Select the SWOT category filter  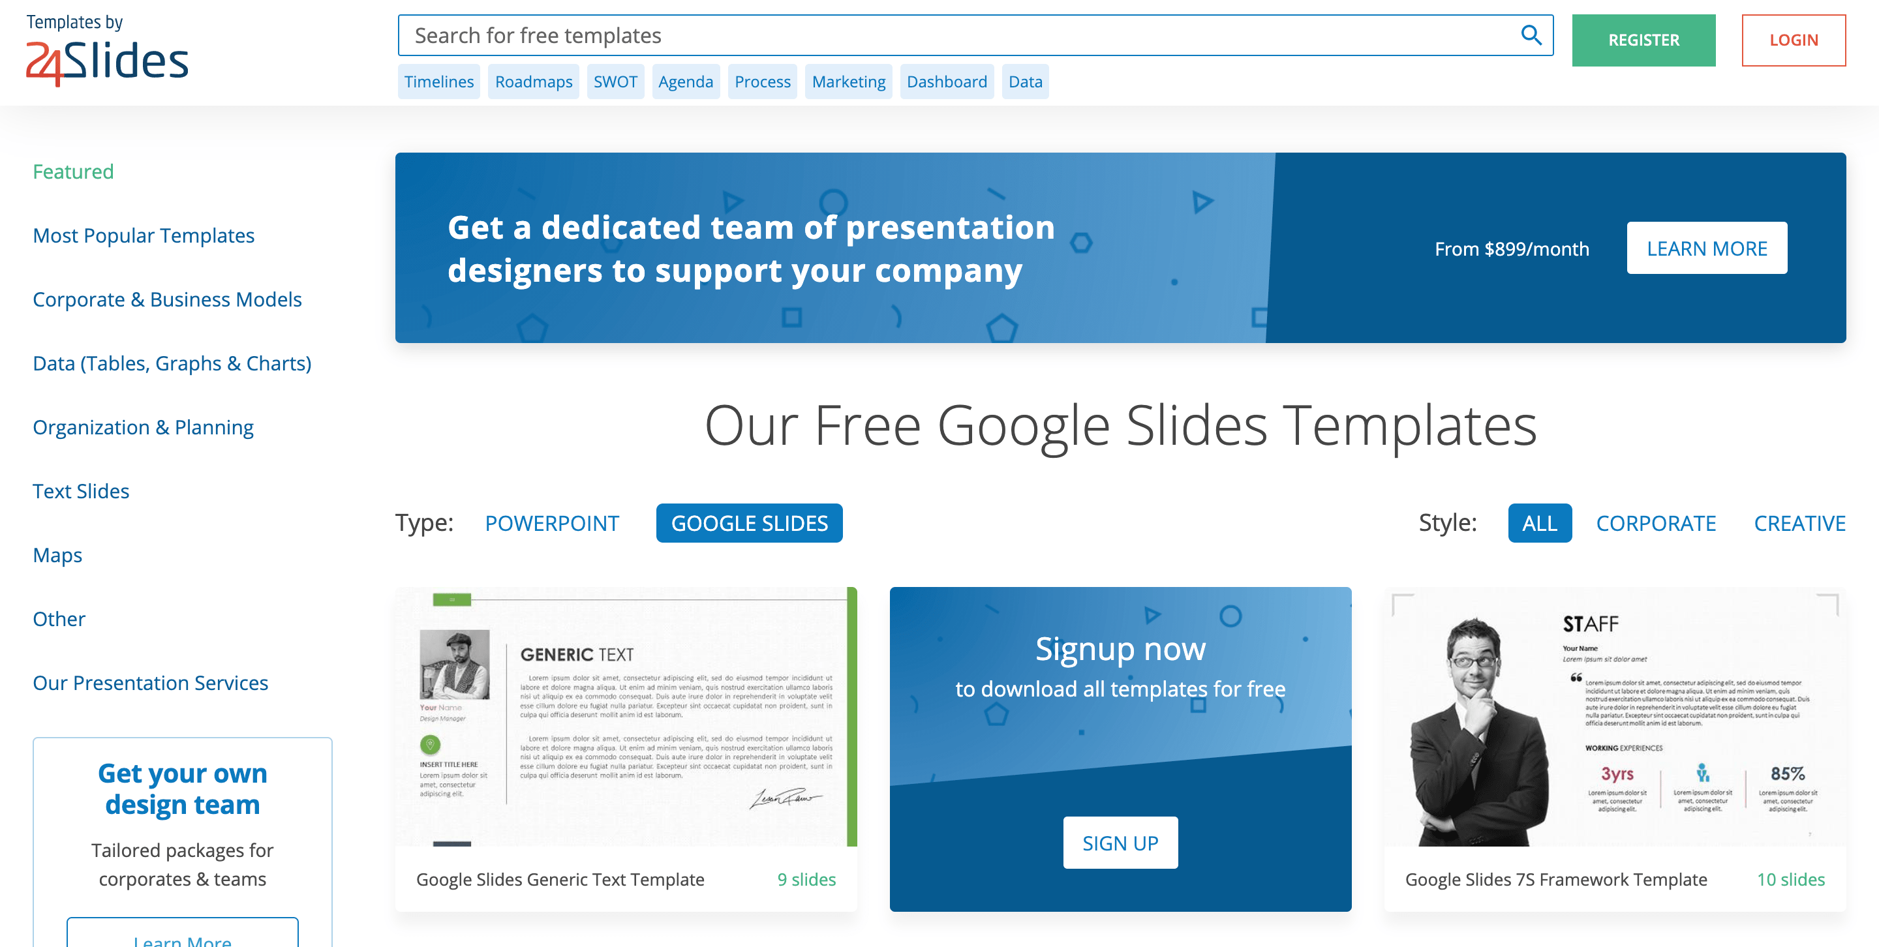click(615, 81)
